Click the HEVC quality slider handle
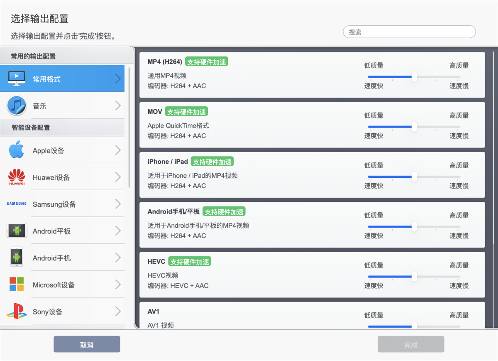 coord(414,277)
